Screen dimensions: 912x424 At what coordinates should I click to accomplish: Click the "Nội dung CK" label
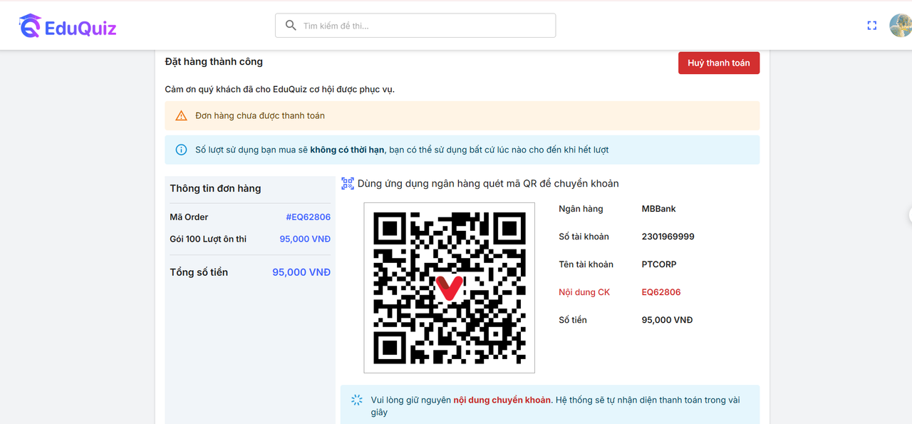pos(584,292)
